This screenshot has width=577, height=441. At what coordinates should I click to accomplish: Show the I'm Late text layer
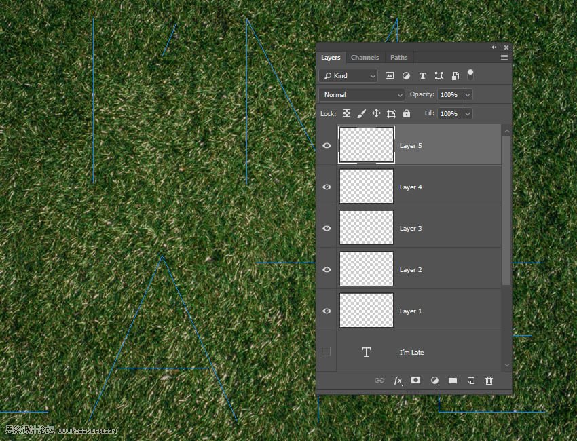tap(326, 352)
